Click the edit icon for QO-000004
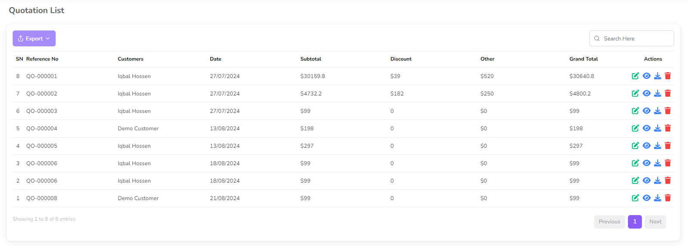Screen dimensions: 688x246 (x=635, y=129)
